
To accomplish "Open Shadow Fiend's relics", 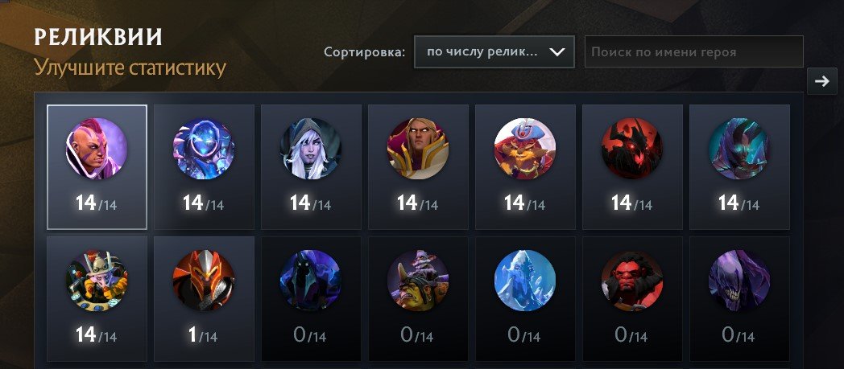I will (632, 167).
